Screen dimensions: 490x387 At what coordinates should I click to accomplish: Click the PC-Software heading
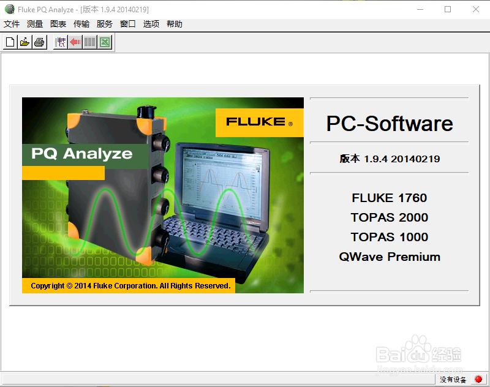pos(390,124)
